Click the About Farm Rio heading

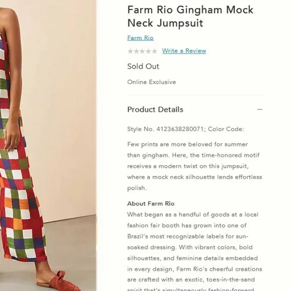(x=151, y=204)
